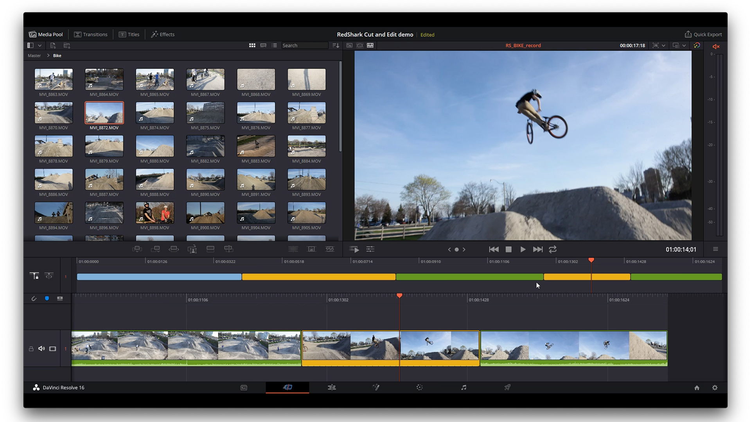The height and width of the screenshot is (422, 751).
Task: Select clip MVI_8898.MOV thumbnail
Action: click(x=155, y=213)
